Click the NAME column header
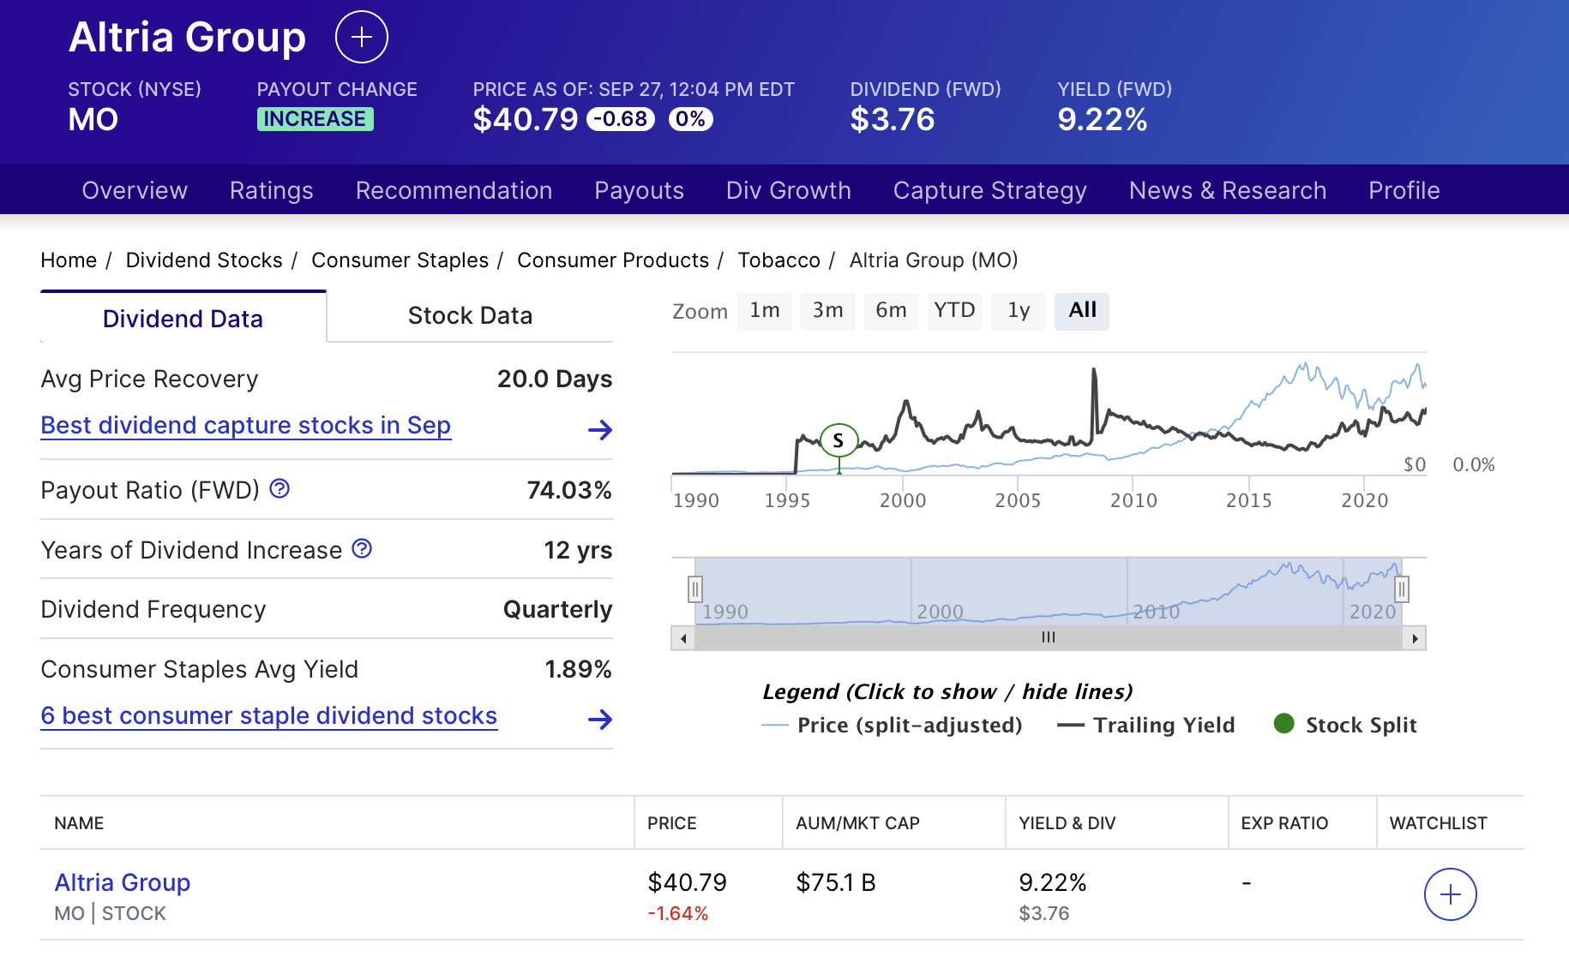Screen dimensions: 1569x968 (79, 823)
